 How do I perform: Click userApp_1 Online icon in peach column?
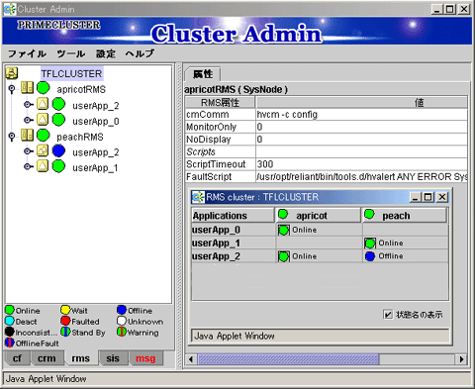[370, 243]
